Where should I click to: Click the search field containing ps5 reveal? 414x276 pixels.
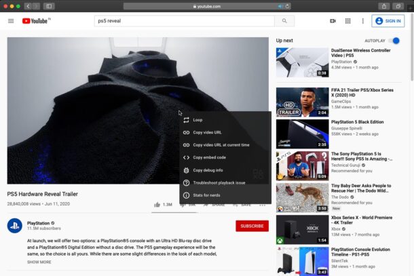pos(185,21)
